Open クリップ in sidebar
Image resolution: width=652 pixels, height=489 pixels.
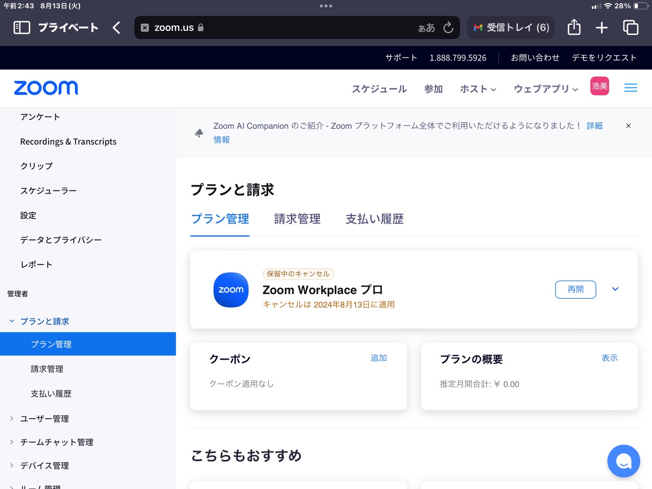point(37,166)
